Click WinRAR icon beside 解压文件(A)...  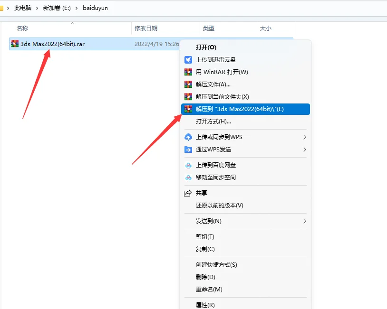coord(188,84)
